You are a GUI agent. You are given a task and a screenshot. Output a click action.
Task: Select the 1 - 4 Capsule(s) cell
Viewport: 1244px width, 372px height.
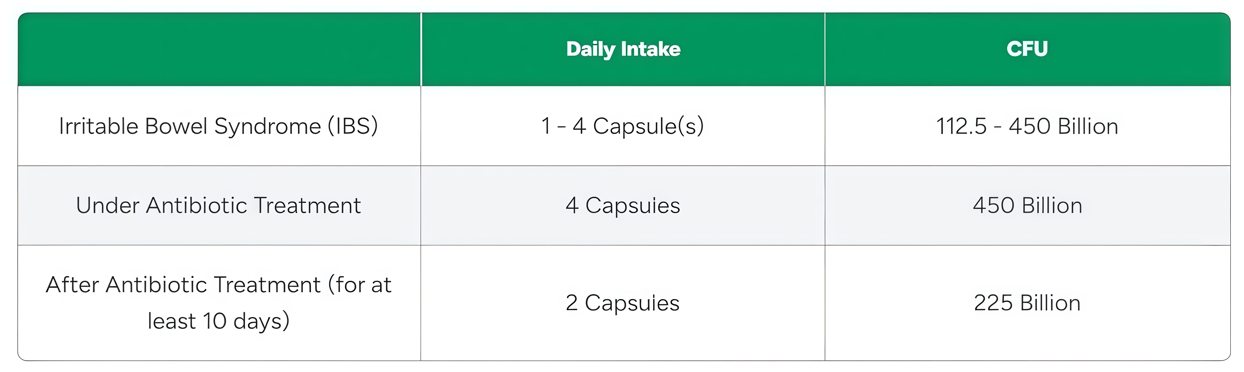pos(622,126)
